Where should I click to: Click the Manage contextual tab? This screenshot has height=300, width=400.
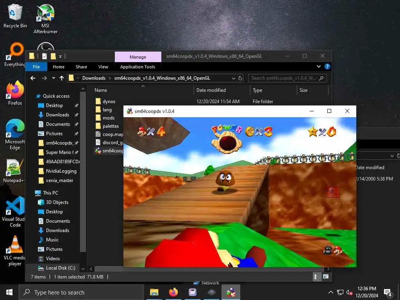(138, 57)
